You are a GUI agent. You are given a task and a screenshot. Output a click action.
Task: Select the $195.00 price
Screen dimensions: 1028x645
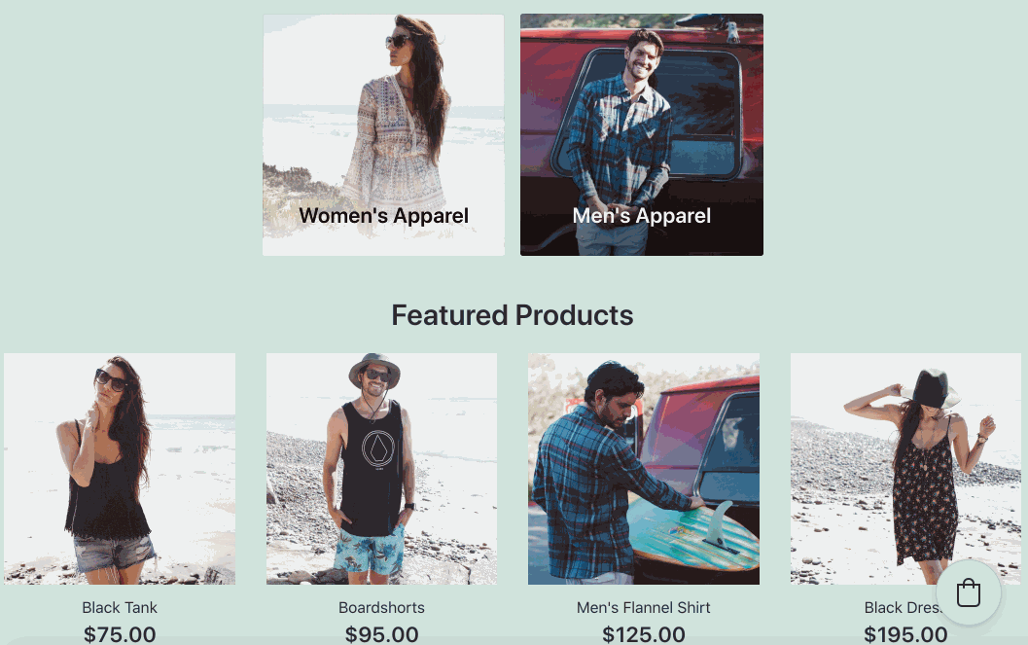pyautogui.click(x=906, y=634)
